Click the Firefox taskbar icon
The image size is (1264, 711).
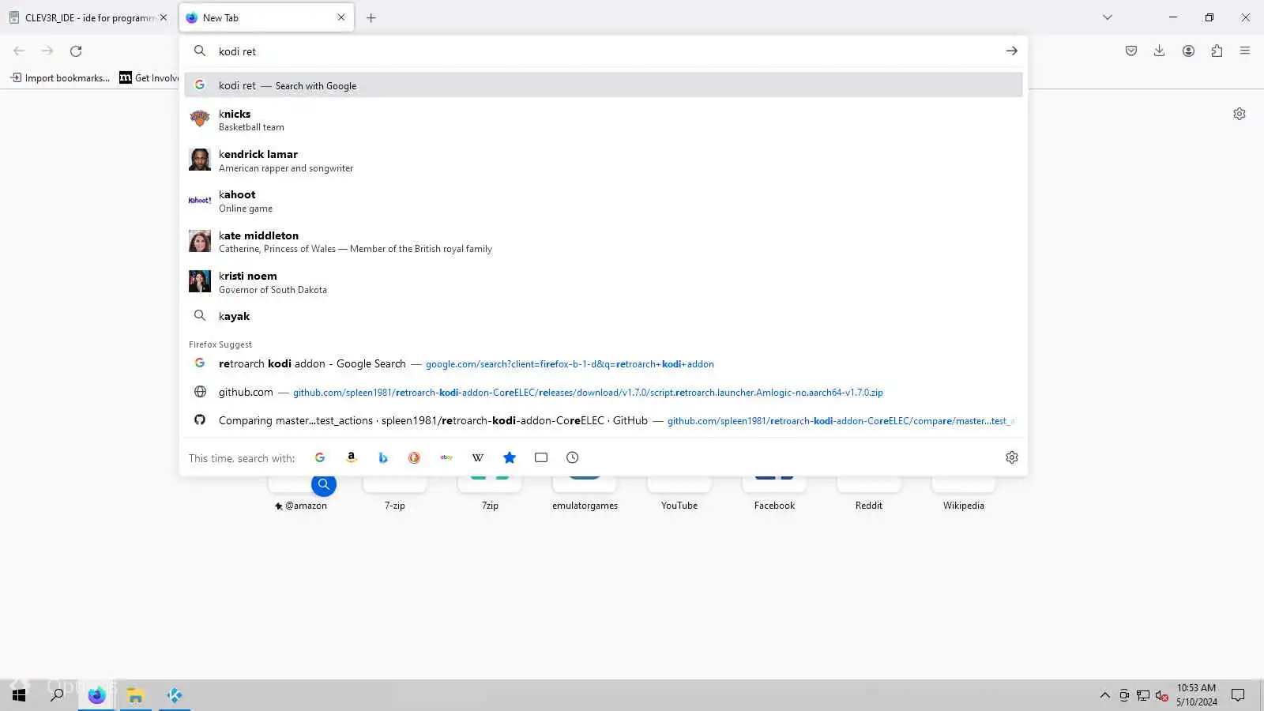(96, 695)
